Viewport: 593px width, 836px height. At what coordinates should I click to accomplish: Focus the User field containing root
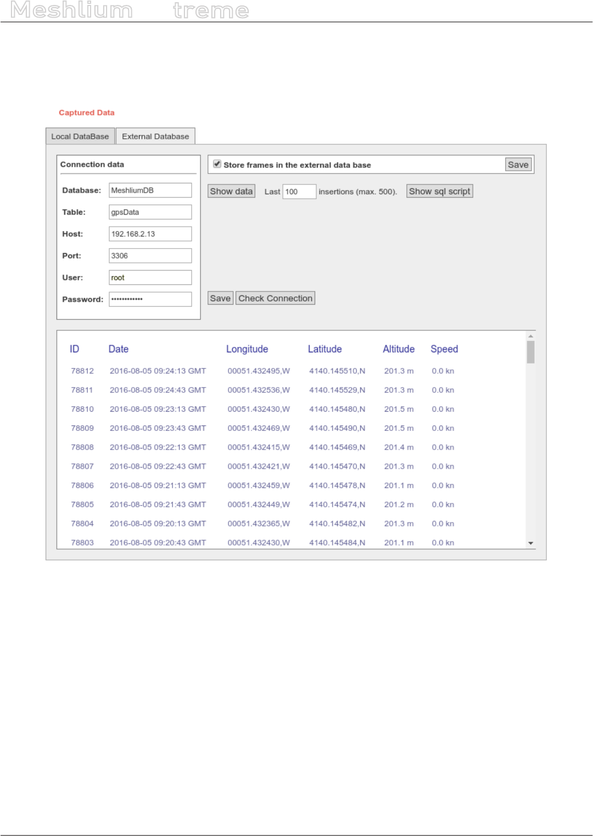pos(150,278)
